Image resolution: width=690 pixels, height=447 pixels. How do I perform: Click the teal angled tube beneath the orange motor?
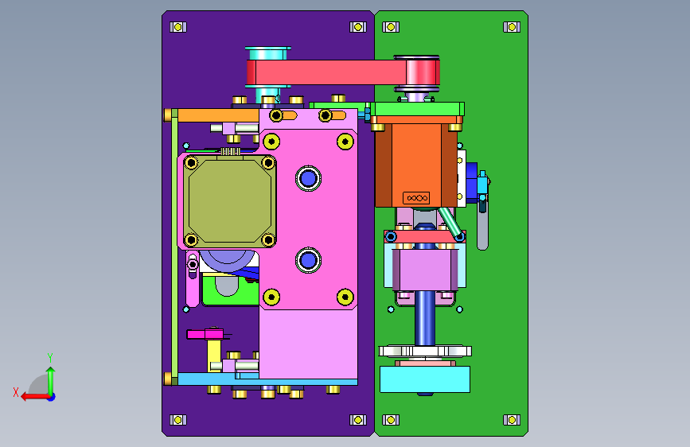450,223
